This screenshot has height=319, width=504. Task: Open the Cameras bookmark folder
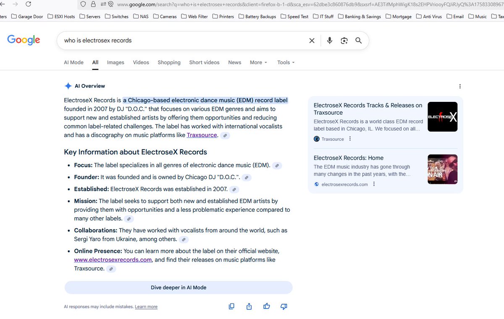pyautogui.click(x=165, y=16)
